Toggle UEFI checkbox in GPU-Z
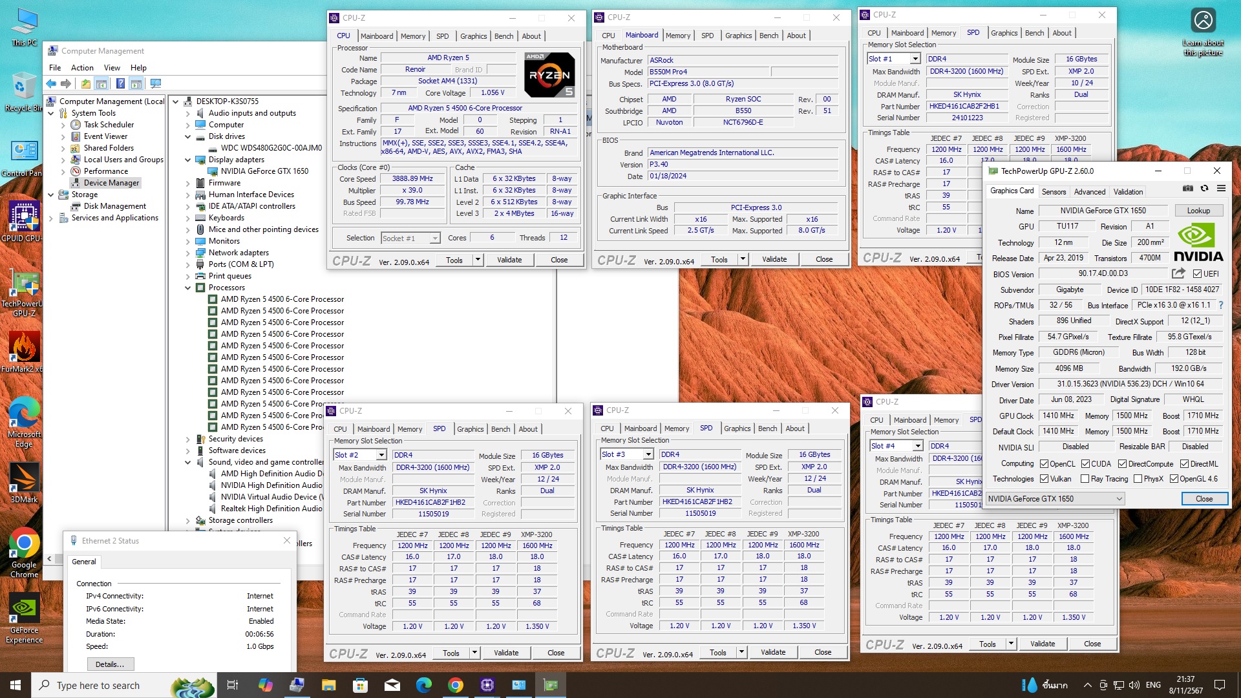This screenshot has width=1241, height=698. [1197, 274]
